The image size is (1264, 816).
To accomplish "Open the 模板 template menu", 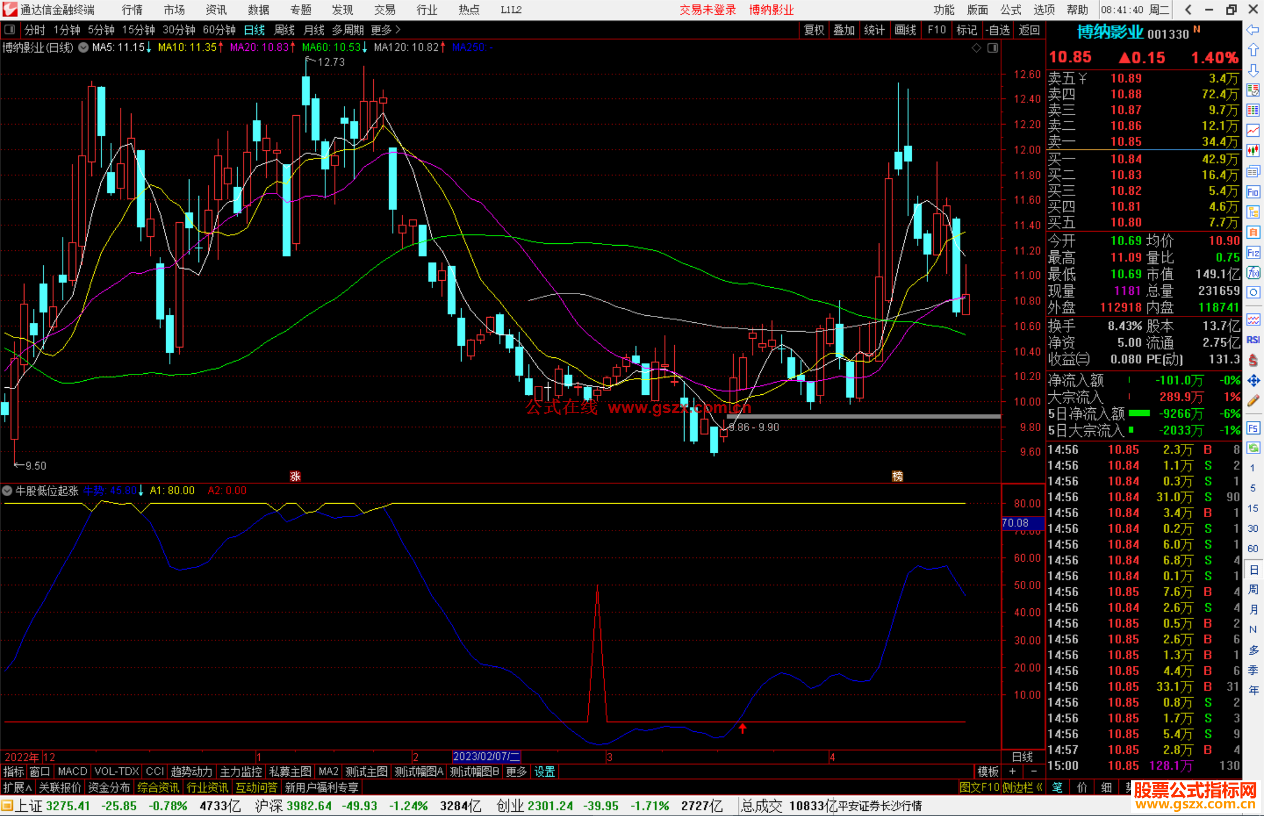I will [x=988, y=772].
